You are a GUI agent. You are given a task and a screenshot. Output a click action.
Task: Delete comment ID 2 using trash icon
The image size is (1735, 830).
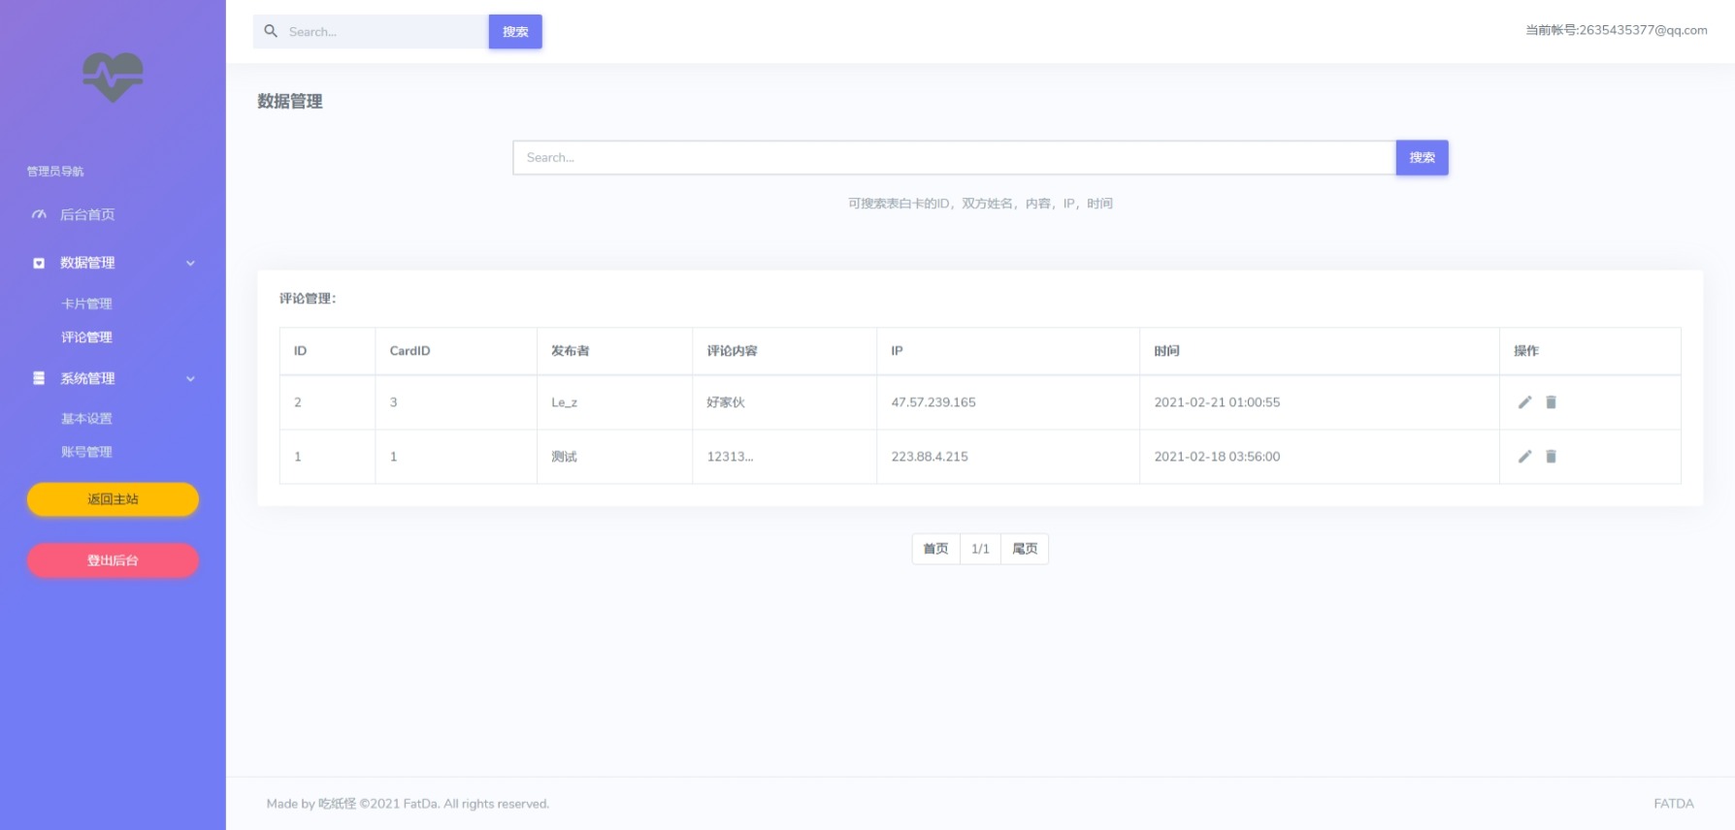[1551, 402]
